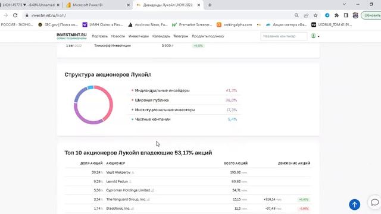Click the icon next to Cyproman Holdings
Image resolution: width=381 pixels, height=214 pixels.
[x=152, y=190]
